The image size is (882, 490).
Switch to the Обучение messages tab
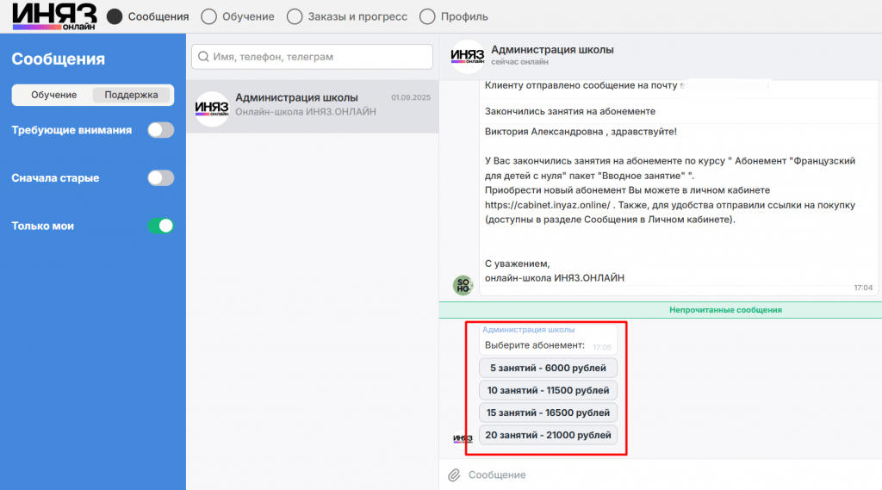[53, 95]
